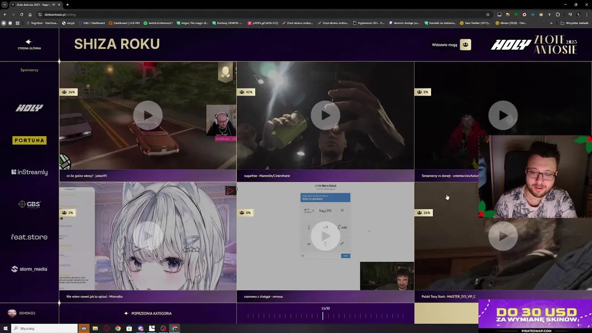The image size is (592, 333).
Task: Expand the bookmarks overflow chevron
Action: [551, 23]
